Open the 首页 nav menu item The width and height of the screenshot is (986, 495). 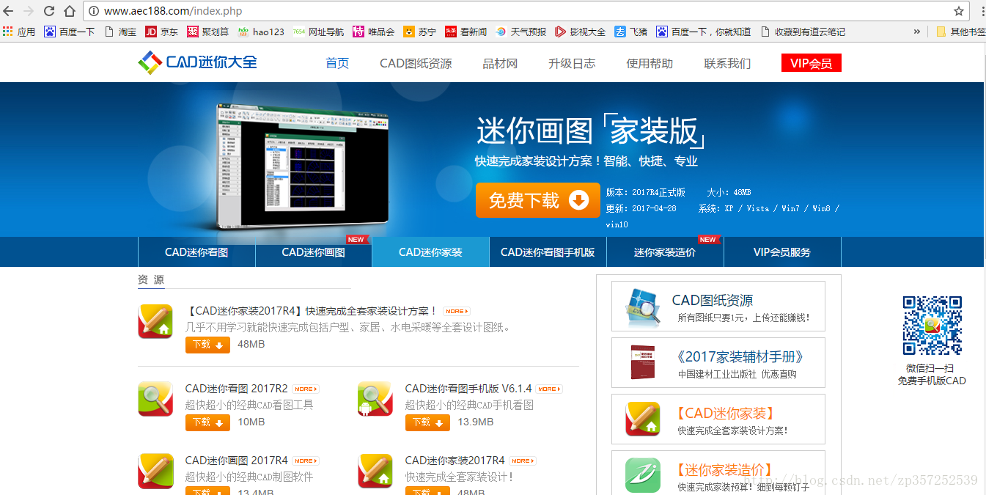337,63
